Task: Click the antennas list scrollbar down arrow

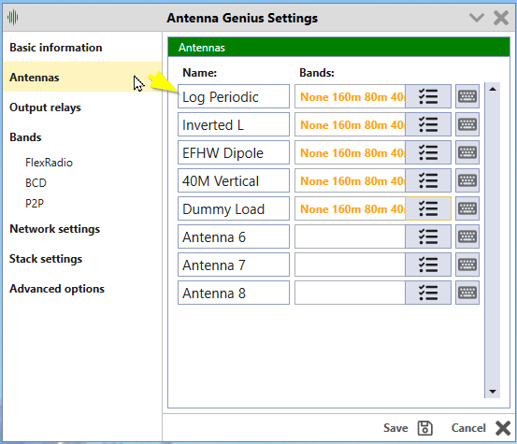Action: coord(493,392)
